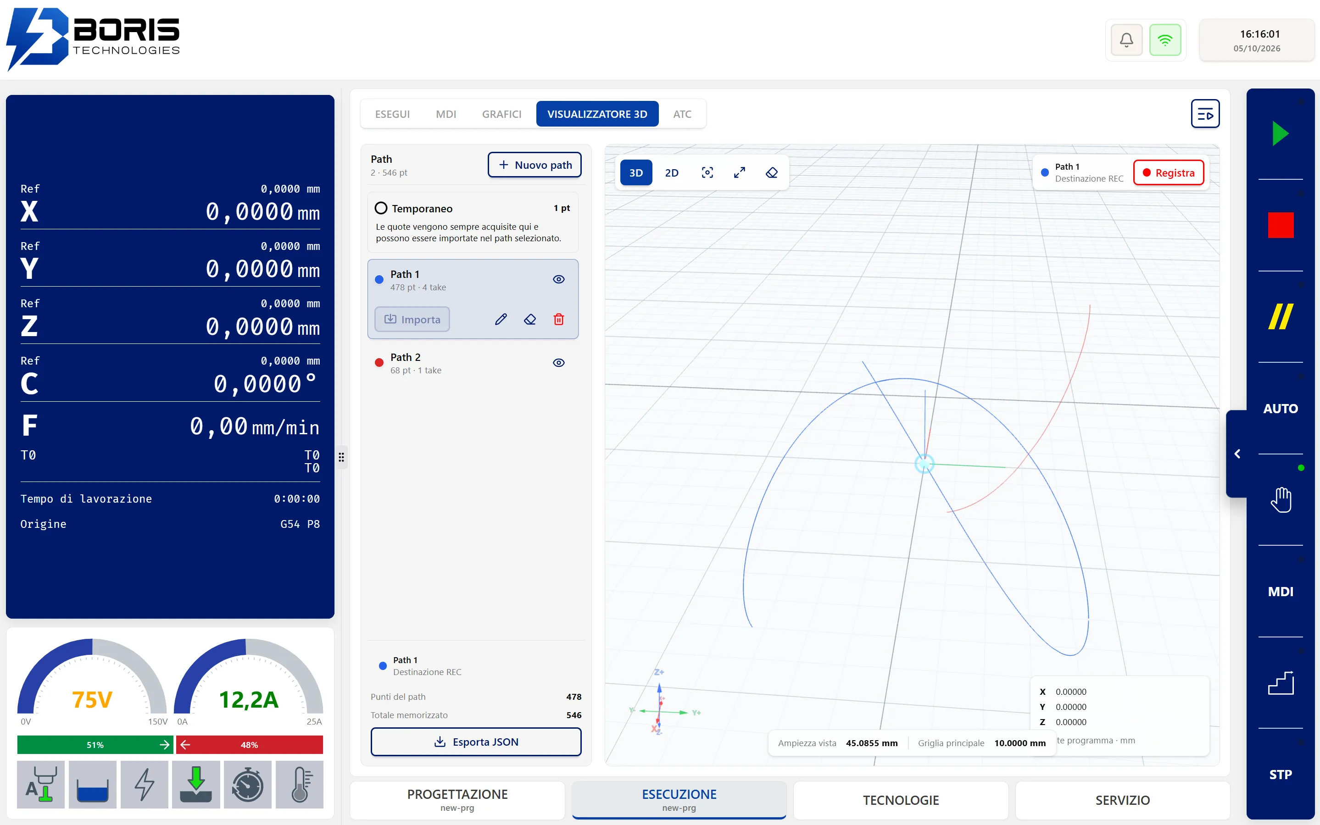Click the Registra record button
The image size is (1320, 825).
pos(1169,173)
